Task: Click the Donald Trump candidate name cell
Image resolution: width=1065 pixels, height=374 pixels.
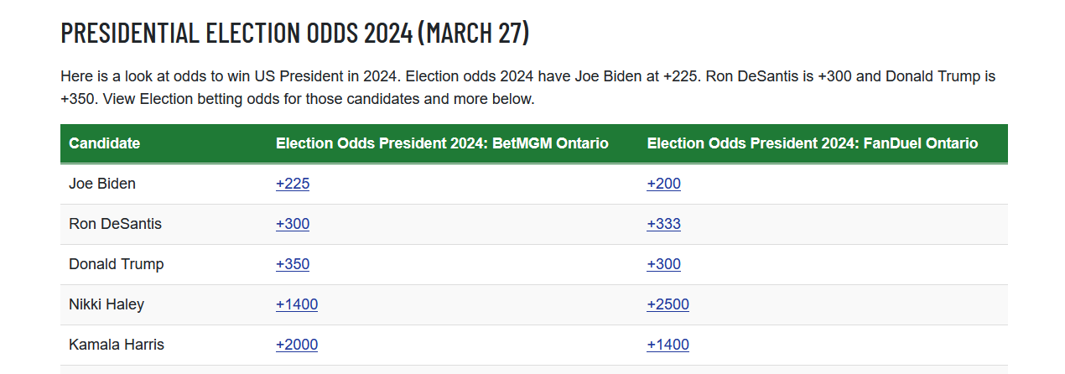Action: tap(116, 264)
